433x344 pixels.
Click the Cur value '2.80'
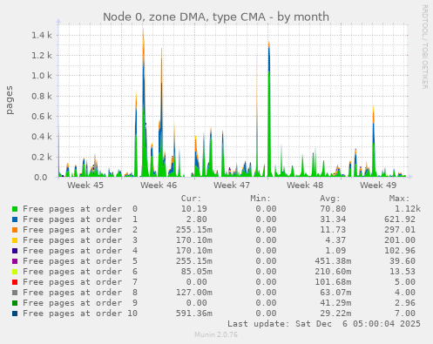pyautogui.click(x=197, y=219)
